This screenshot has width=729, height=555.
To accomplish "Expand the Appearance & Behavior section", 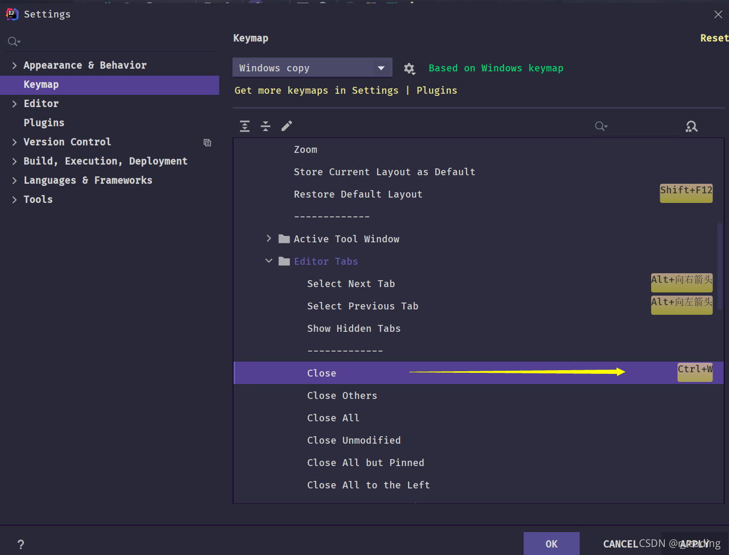I will point(14,66).
